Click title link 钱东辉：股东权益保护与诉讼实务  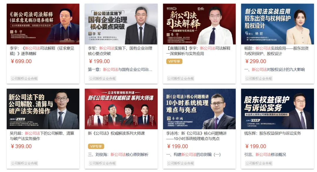tap(272, 133)
